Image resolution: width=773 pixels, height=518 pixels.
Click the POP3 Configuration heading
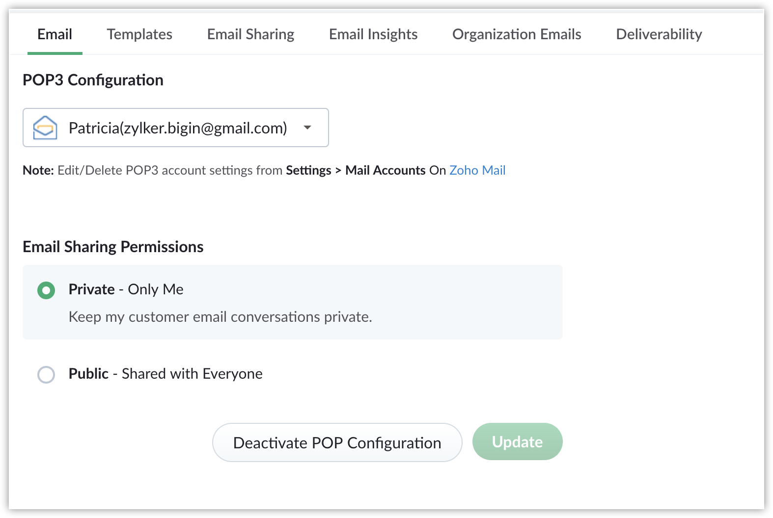[93, 80]
